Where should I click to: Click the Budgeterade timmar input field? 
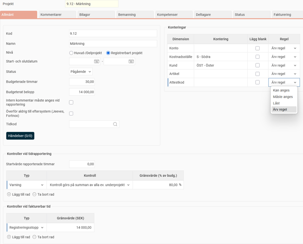[82, 82]
